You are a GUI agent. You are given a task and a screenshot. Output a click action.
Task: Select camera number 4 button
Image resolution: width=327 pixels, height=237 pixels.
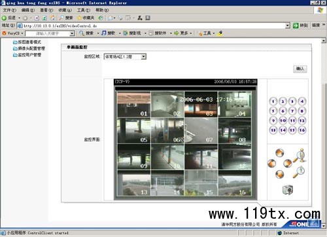click(x=302, y=101)
